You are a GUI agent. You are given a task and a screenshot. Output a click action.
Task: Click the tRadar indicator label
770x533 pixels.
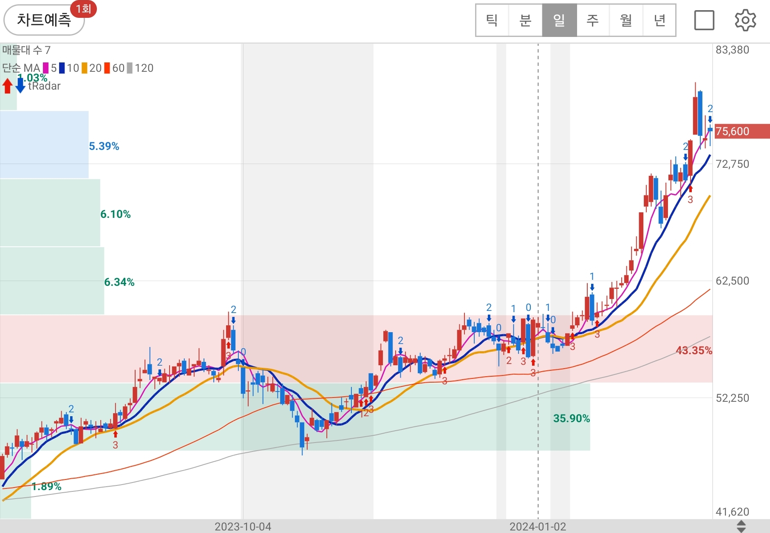[x=44, y=86]
